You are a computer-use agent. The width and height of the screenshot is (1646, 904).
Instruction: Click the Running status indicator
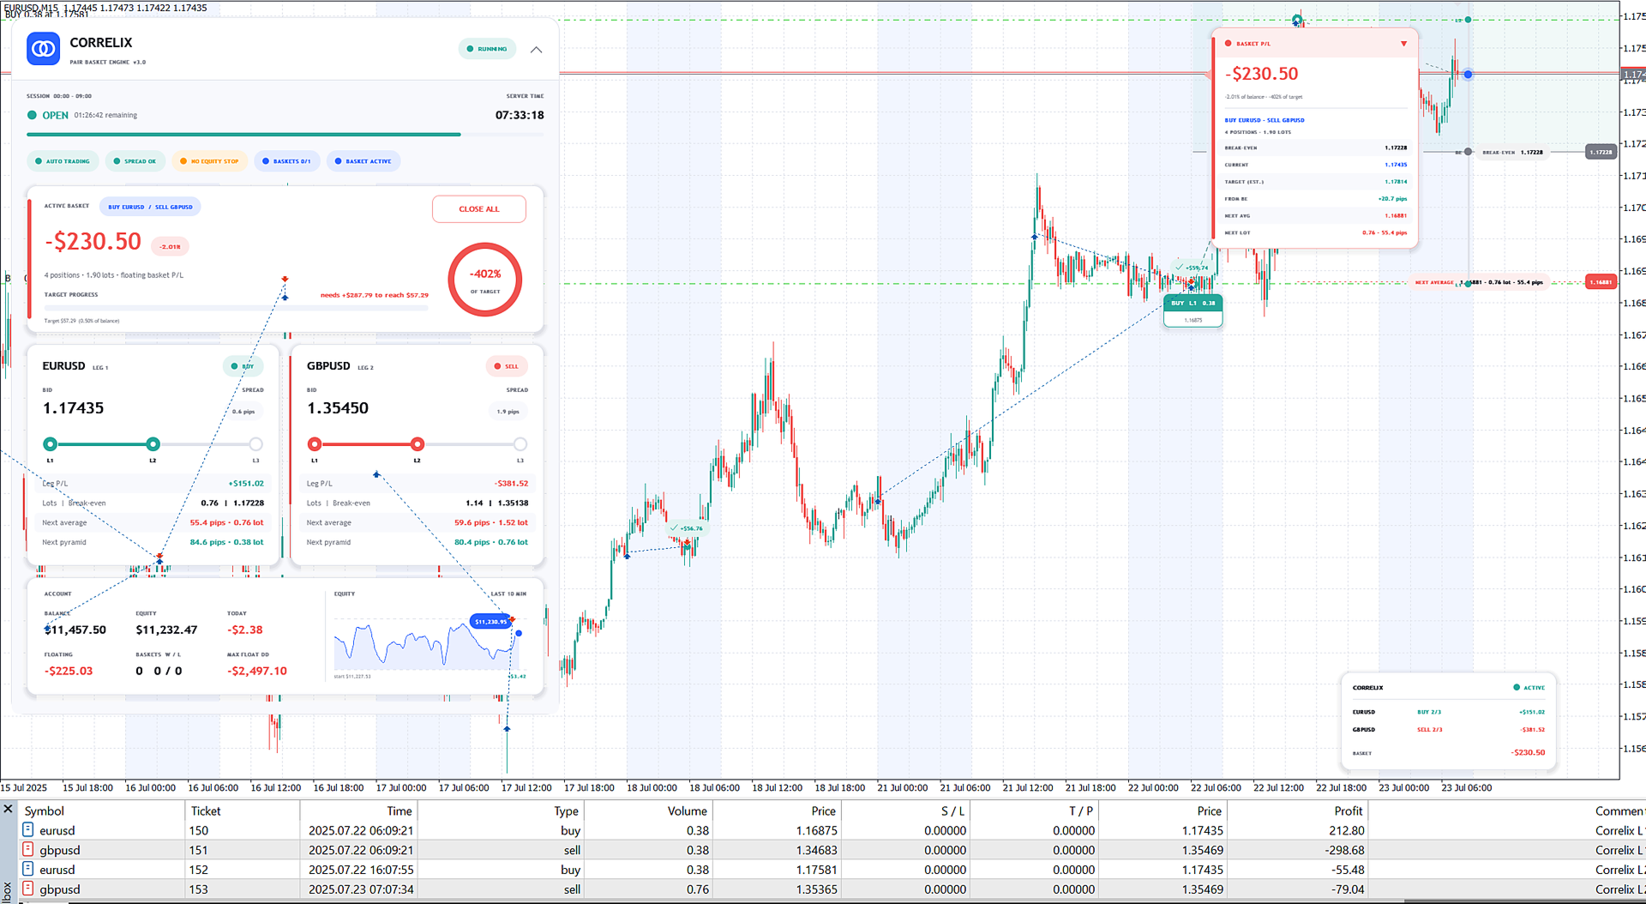point(487,49)
